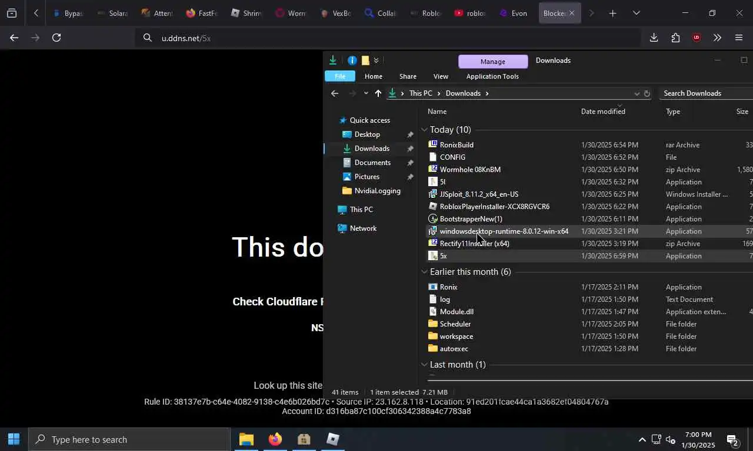Select the RonixBuild rar file
Image resolution: width=753 pixels, height=451 pixels.
(x=457, y=145)
